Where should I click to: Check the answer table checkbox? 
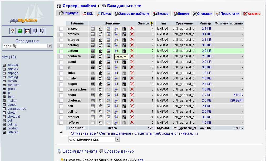click(x=61, y=29)
